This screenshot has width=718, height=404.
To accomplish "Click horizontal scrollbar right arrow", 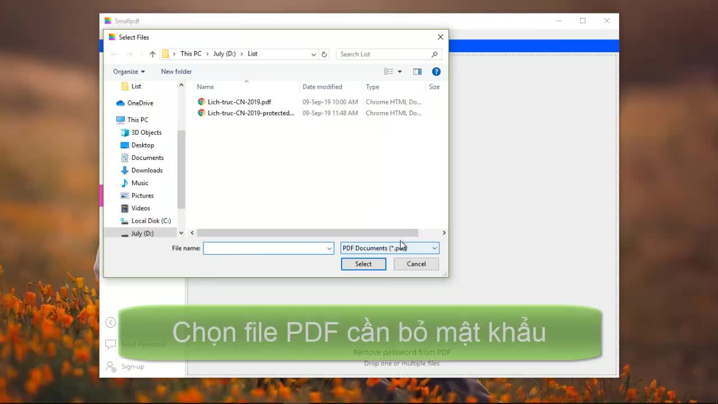I will [444, 232].
